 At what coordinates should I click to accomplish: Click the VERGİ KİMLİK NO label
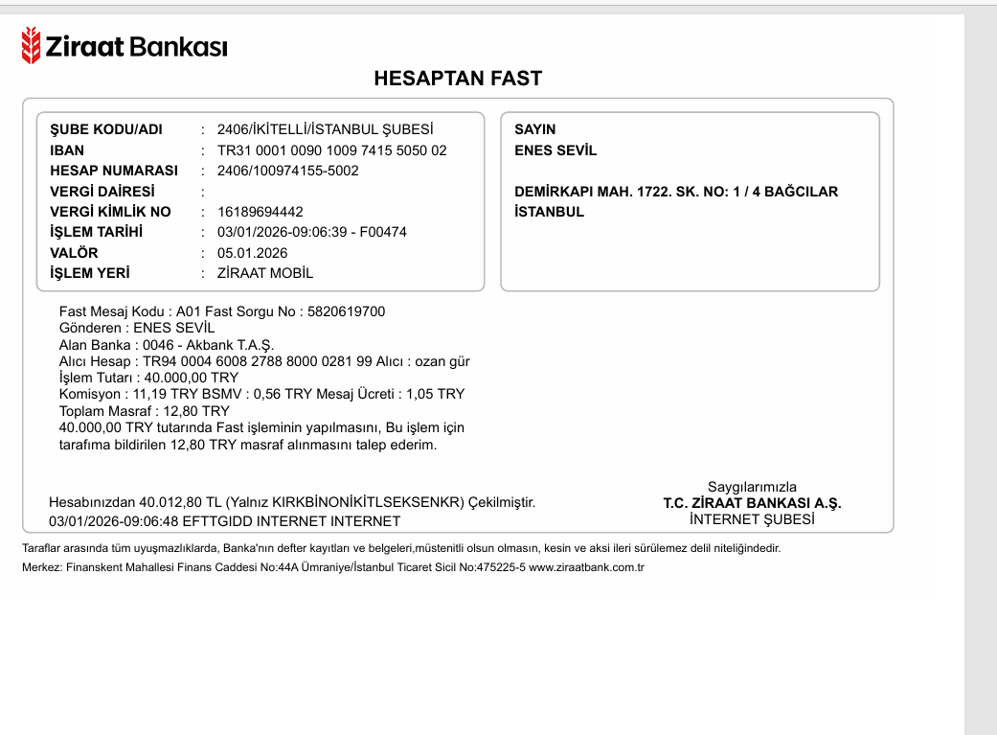pos(111,212)
